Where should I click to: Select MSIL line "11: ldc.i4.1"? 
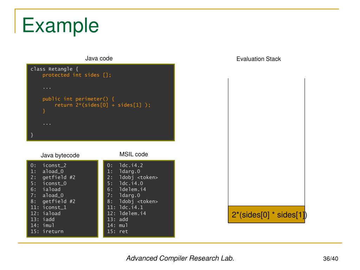pos(125,207)
